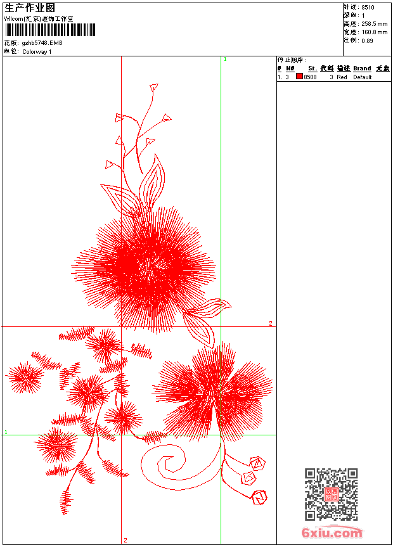
Task: Click the 停止顺序 heading
Action: 292,60
